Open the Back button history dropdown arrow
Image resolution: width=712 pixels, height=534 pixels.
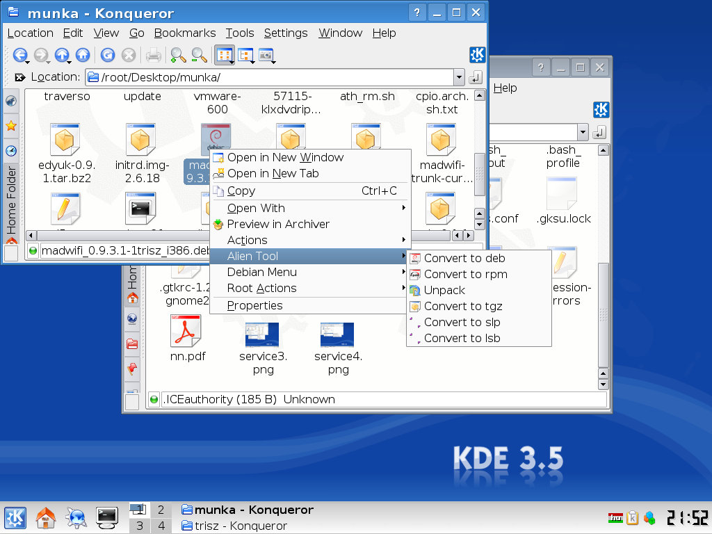click(x=28, y=61)
